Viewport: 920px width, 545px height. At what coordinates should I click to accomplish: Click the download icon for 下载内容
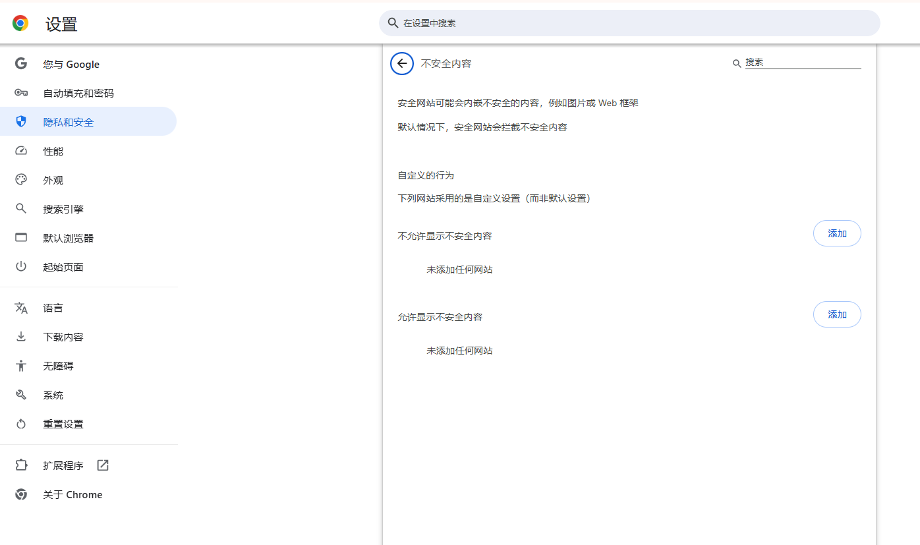(x=21, y=337)
